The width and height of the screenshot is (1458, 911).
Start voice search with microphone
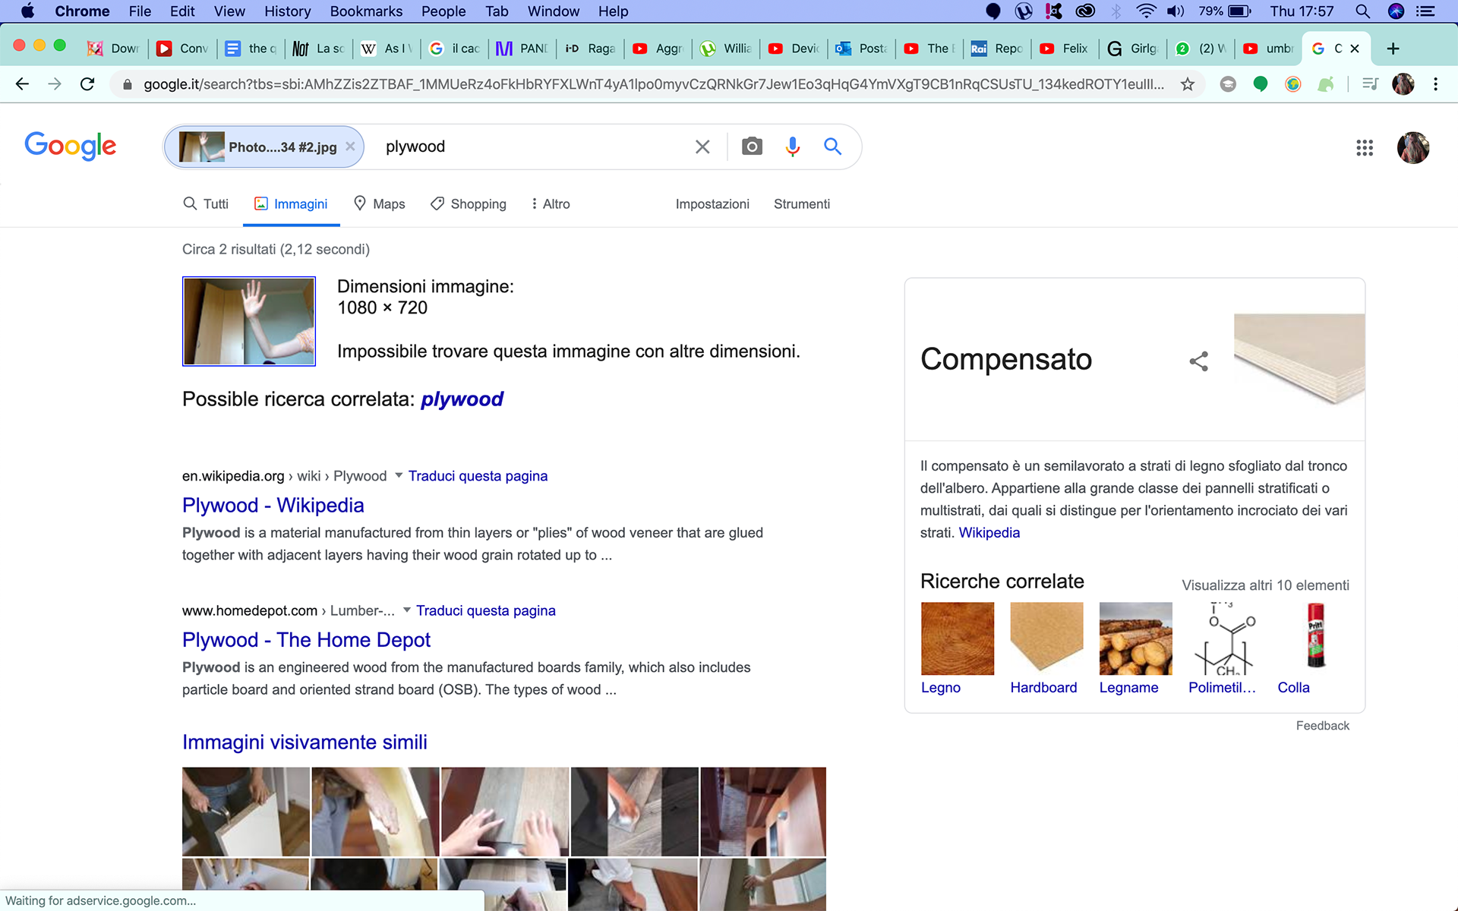(792, 147)
